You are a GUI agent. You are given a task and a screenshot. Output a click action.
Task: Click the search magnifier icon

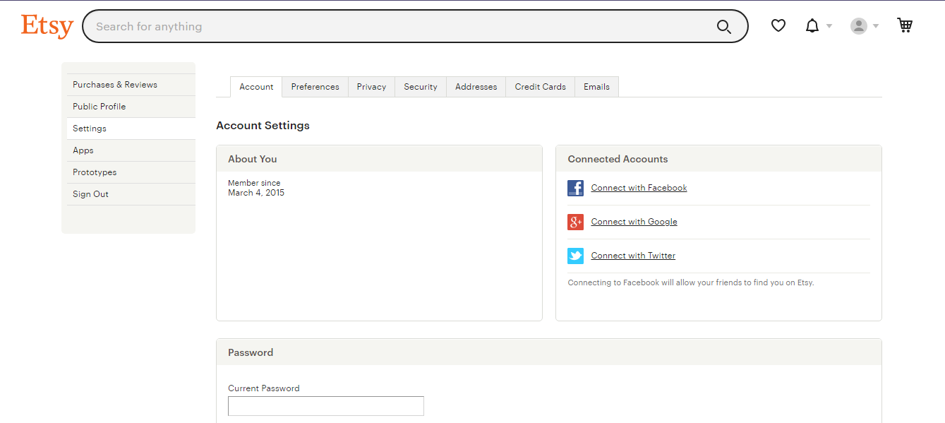[x=723, y=27]
